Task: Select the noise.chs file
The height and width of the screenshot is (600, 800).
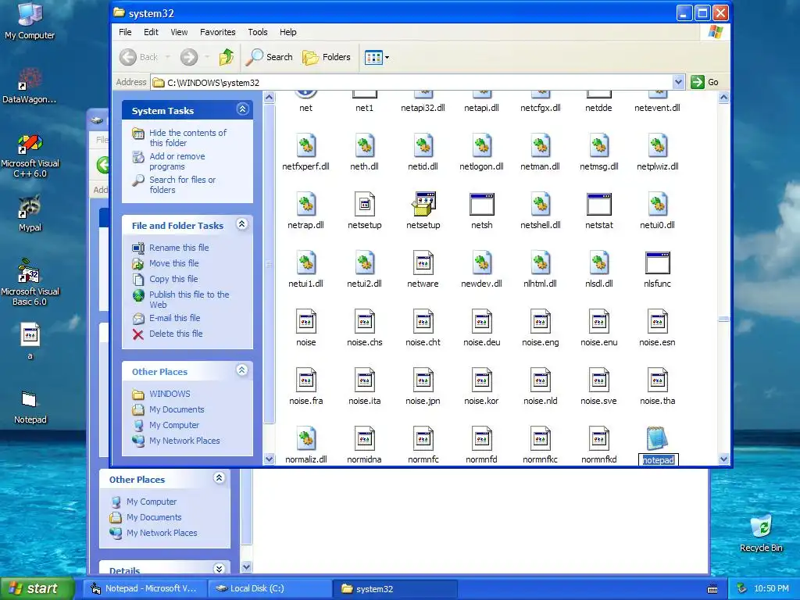Action: tap(364, 321)
